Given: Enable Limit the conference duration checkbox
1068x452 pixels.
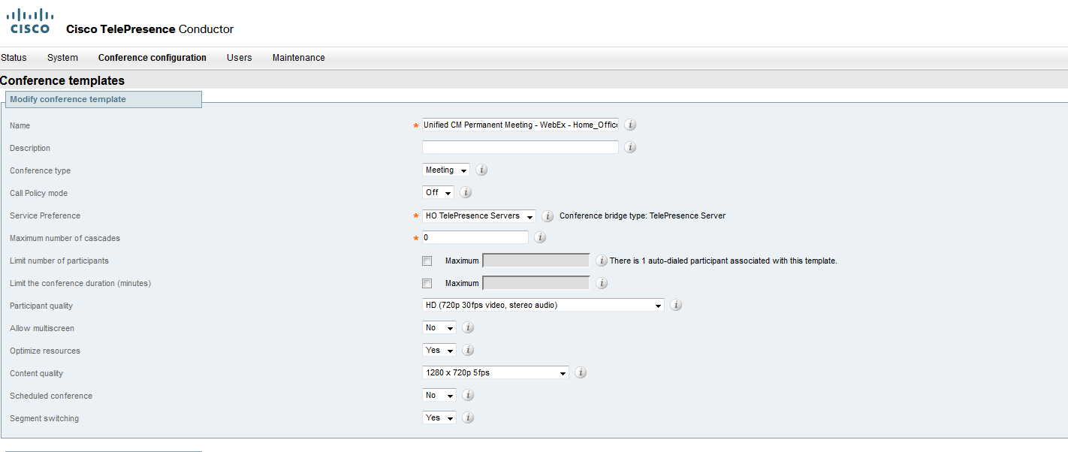Looking at the screenshot, I should click(427, 284).
